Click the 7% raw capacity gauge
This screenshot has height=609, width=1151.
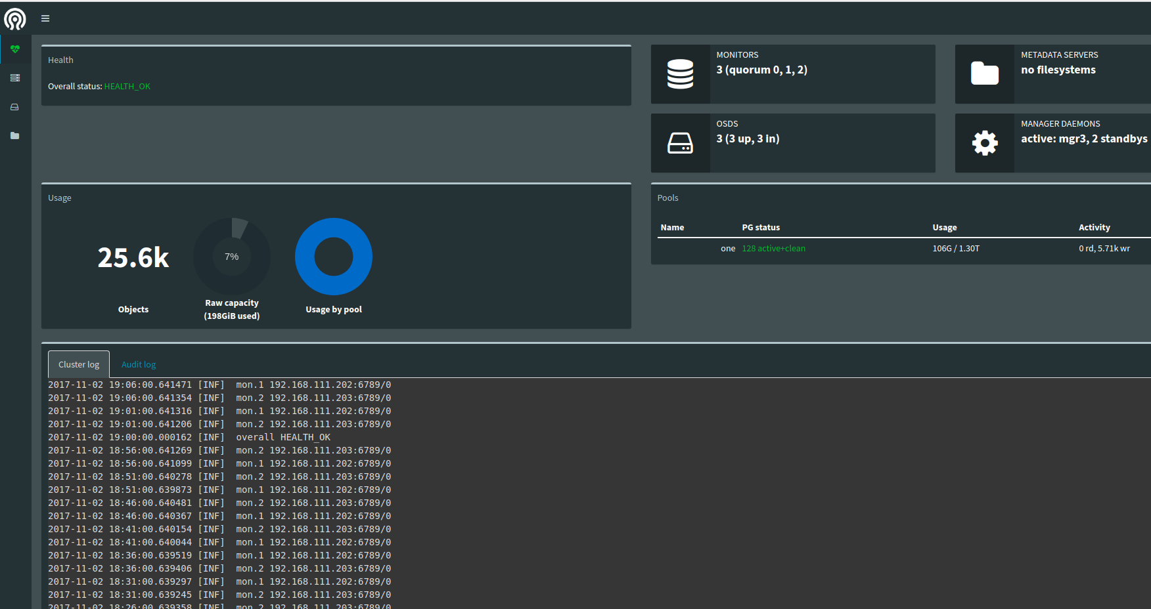232,257
